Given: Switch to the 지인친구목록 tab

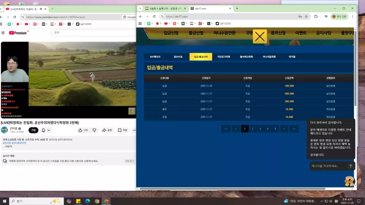Looking at the screenshot, I should point(223,57).
